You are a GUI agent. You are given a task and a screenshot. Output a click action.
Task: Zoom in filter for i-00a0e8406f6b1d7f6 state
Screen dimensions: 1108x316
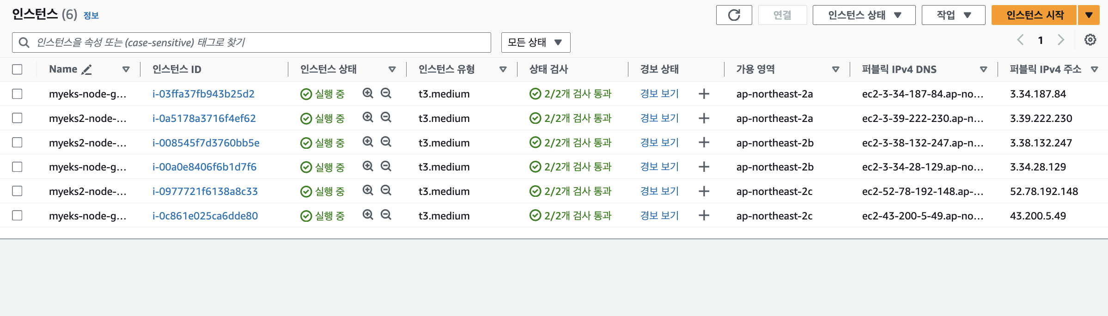(368, 166)
